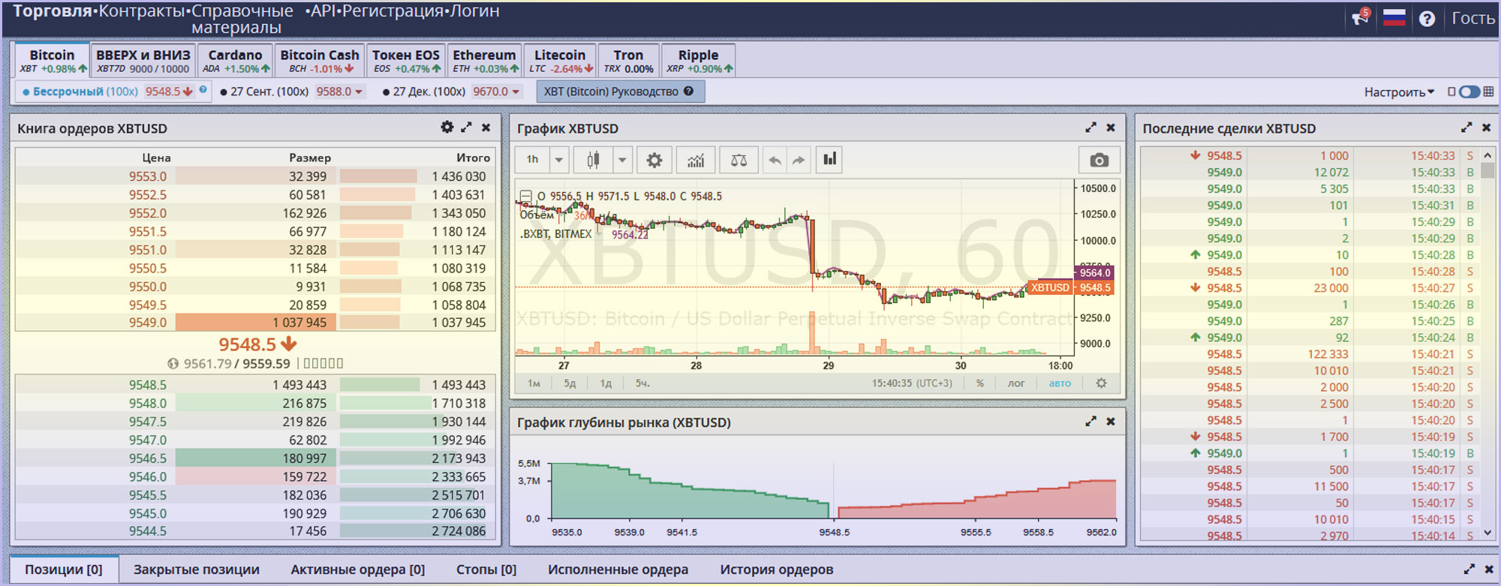Select the 5д chart range link
Screen dimensions: 1501x586
tap(570, 383)
